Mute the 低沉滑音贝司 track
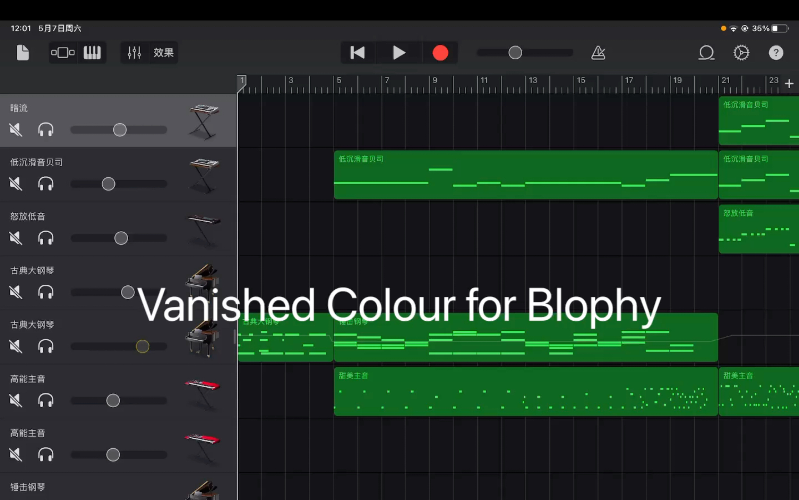 16,184
